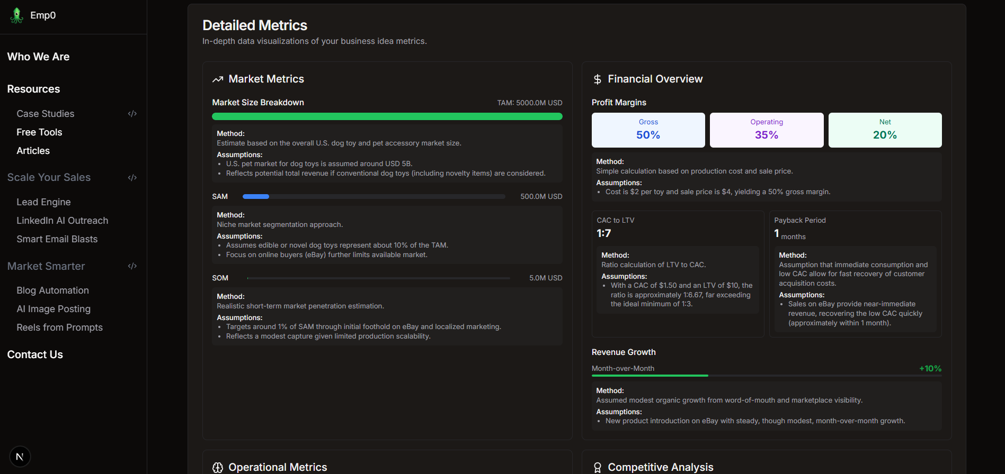Image resolution: width=1005 pixels, height=474 pixels.
Task: Click the Emp0 octopus logo icon
Action: coord(17,15)
